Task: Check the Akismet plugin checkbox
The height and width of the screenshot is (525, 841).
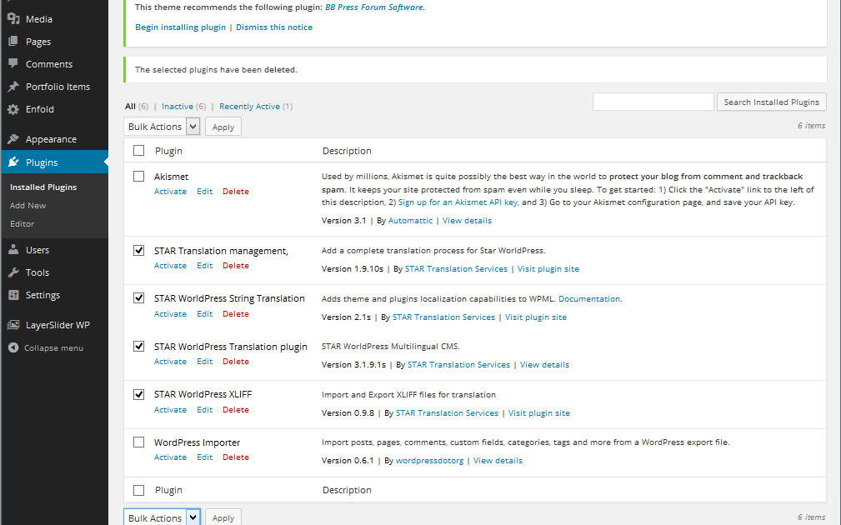Action: point(139,177)
